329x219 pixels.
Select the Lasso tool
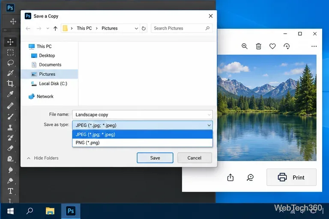tap(10, 62)
